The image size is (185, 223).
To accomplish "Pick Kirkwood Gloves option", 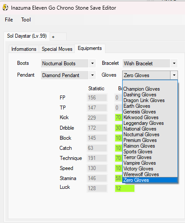I will click(150, 117).
